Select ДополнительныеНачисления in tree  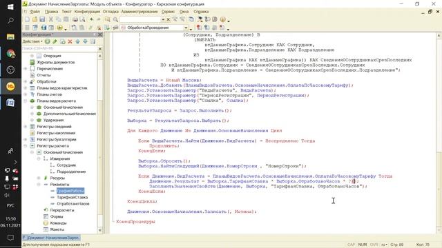pyautogui.click(x=70, y=114)
